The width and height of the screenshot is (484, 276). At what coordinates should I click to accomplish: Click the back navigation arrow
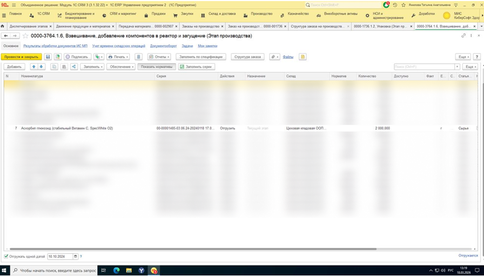click(x=6, y=36)
